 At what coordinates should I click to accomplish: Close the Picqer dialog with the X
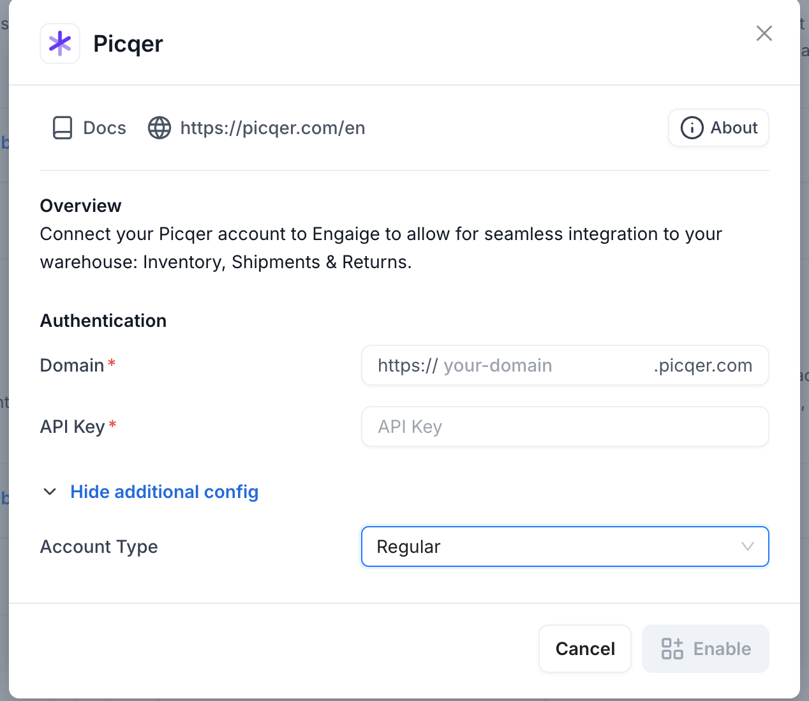[764, 33]
